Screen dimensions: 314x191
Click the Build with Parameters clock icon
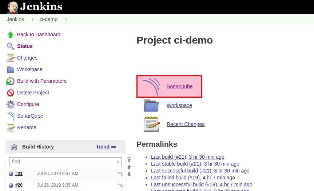click(11, 81)
